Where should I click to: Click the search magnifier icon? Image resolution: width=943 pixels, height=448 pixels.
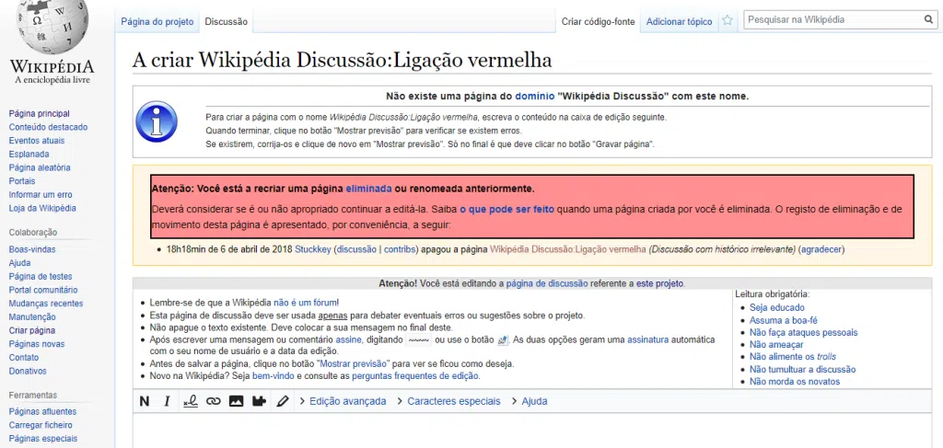[928, 20]
